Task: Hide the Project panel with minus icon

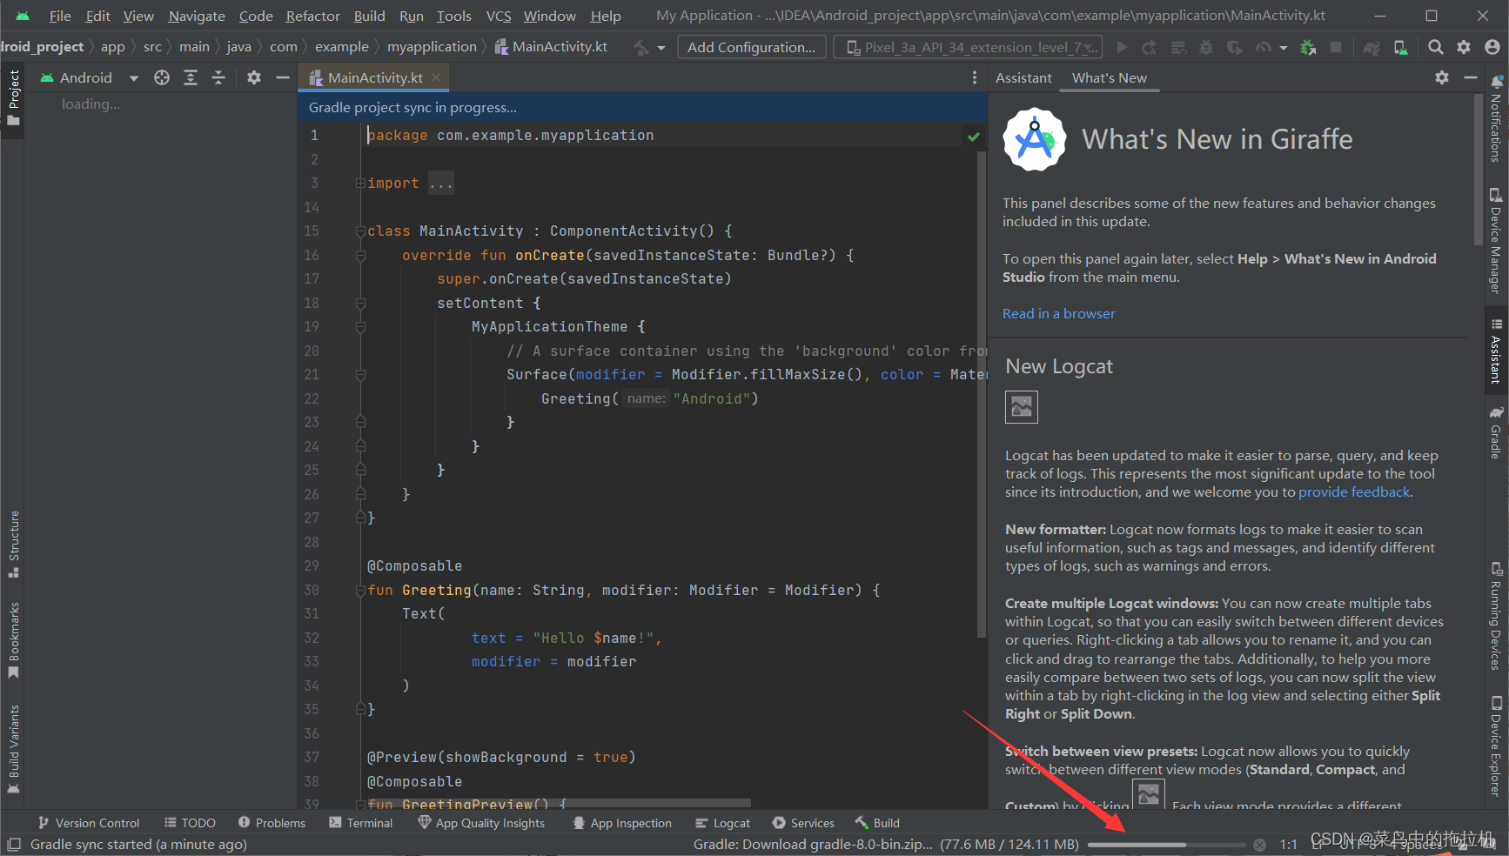Action: coord(282,78)
